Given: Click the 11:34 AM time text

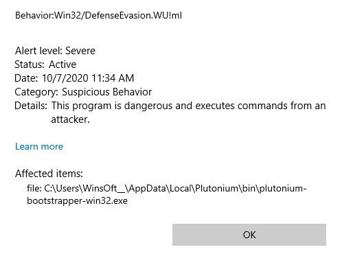Looking at the screenshot, I should [113, 78].
